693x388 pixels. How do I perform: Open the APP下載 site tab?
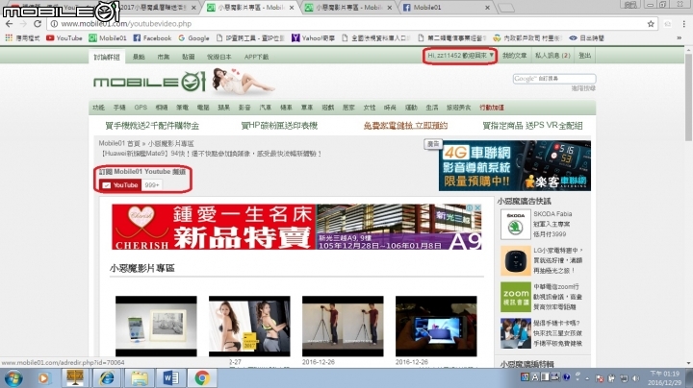256,57
